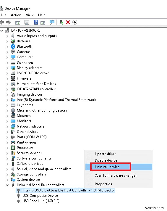
Task: Click the Cameras webcam icon
Action: tap(13, 52)
